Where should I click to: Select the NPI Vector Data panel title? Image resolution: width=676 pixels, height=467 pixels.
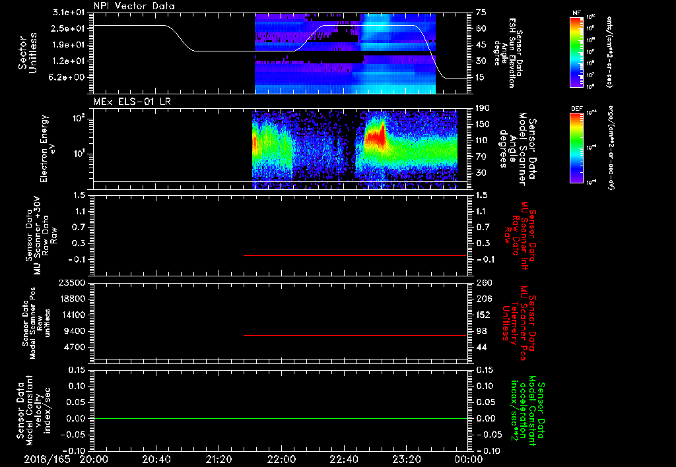tap(134, 6)
